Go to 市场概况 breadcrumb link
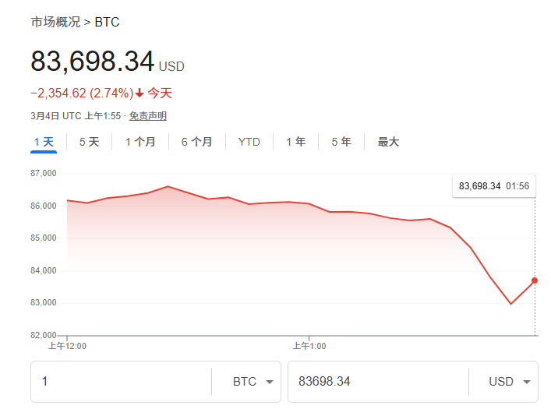Screen dimensions: 551x409 point(55,22)
